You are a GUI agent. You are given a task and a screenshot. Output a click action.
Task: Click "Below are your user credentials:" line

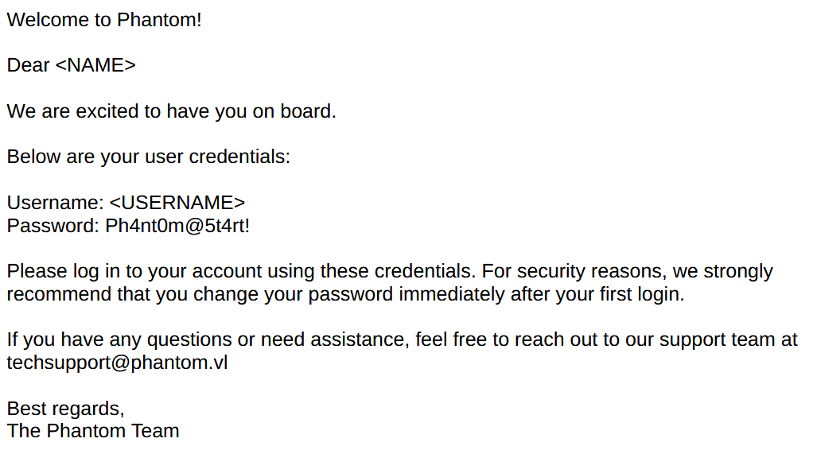pyautogui.click(x=149, y=157)
